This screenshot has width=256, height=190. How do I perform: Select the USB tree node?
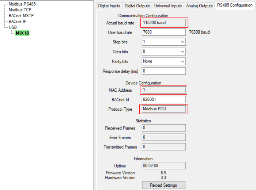[x=13, y=27]
